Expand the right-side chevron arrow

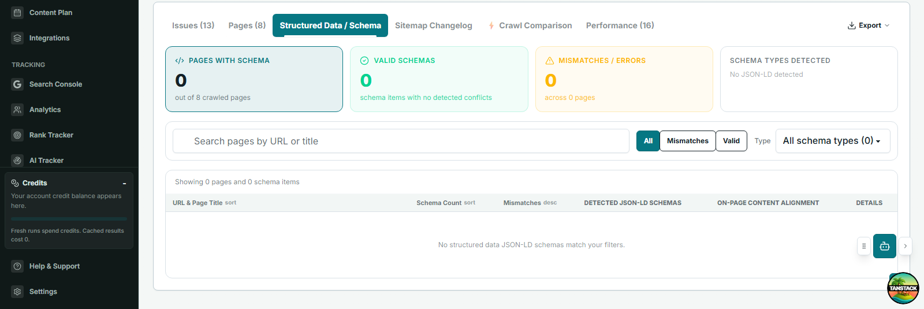coord(906,246)
